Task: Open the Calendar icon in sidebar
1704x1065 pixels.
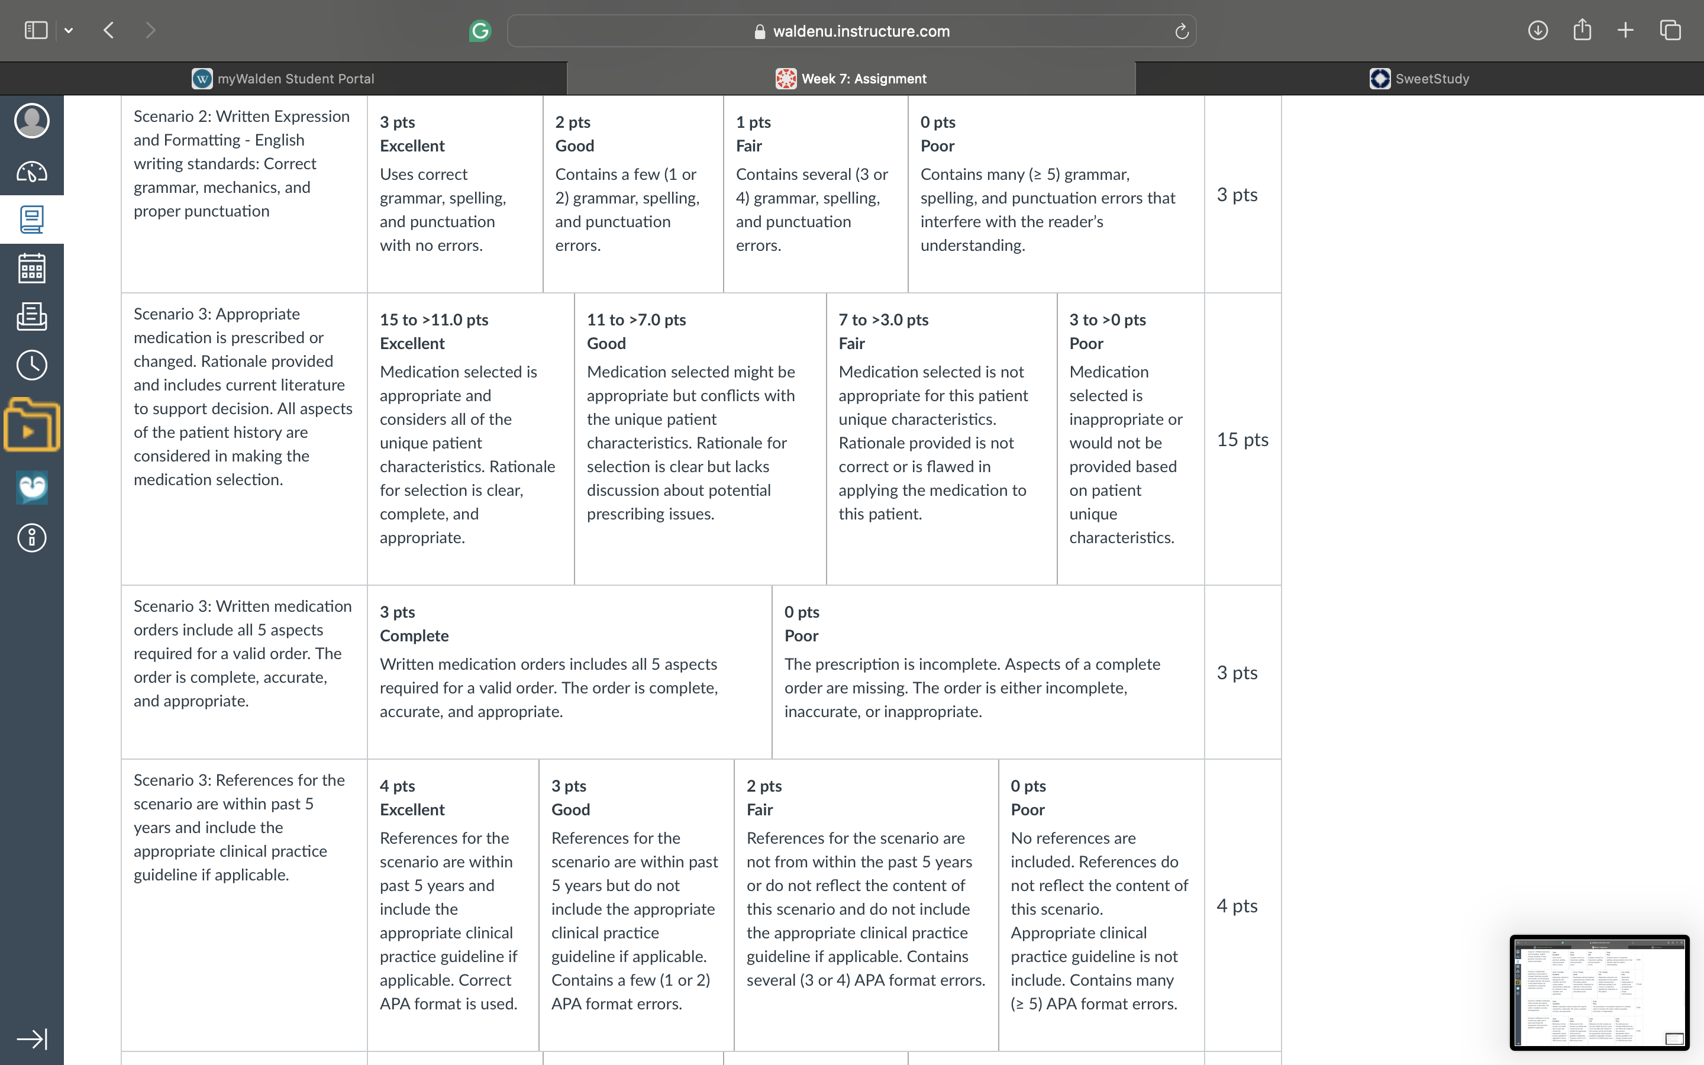Action: coord(32,269)
